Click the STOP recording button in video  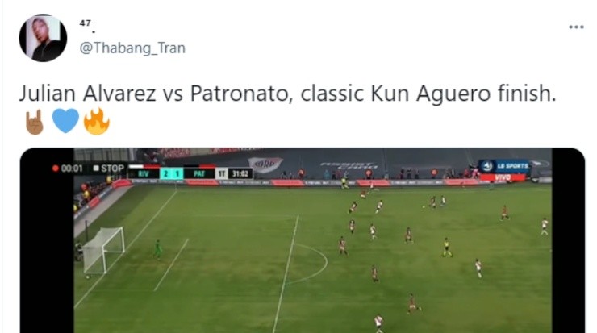109,169
